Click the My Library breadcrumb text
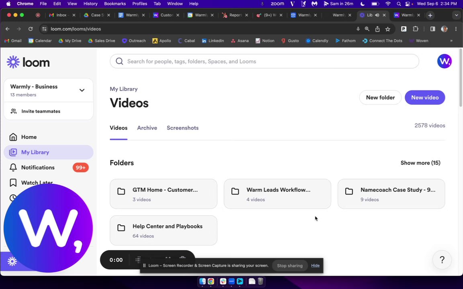This screenshot has width=463, height=289. point(124,89)
